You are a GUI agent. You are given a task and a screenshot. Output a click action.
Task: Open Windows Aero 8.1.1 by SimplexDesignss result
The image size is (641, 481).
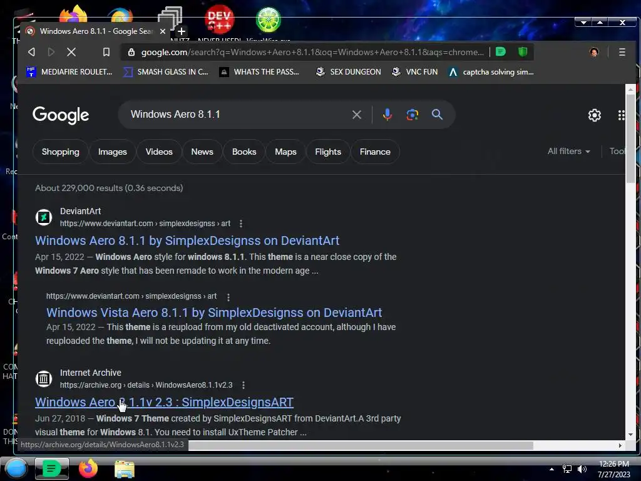(187, 240)
